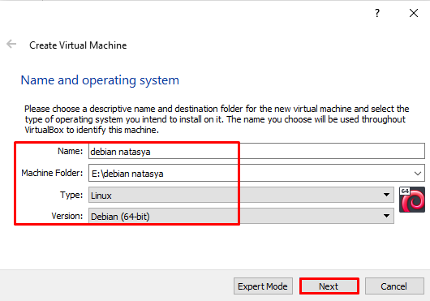Switch to Expert Mode
The height and width of the screenshot is (301, 430).
coord(263,286)
